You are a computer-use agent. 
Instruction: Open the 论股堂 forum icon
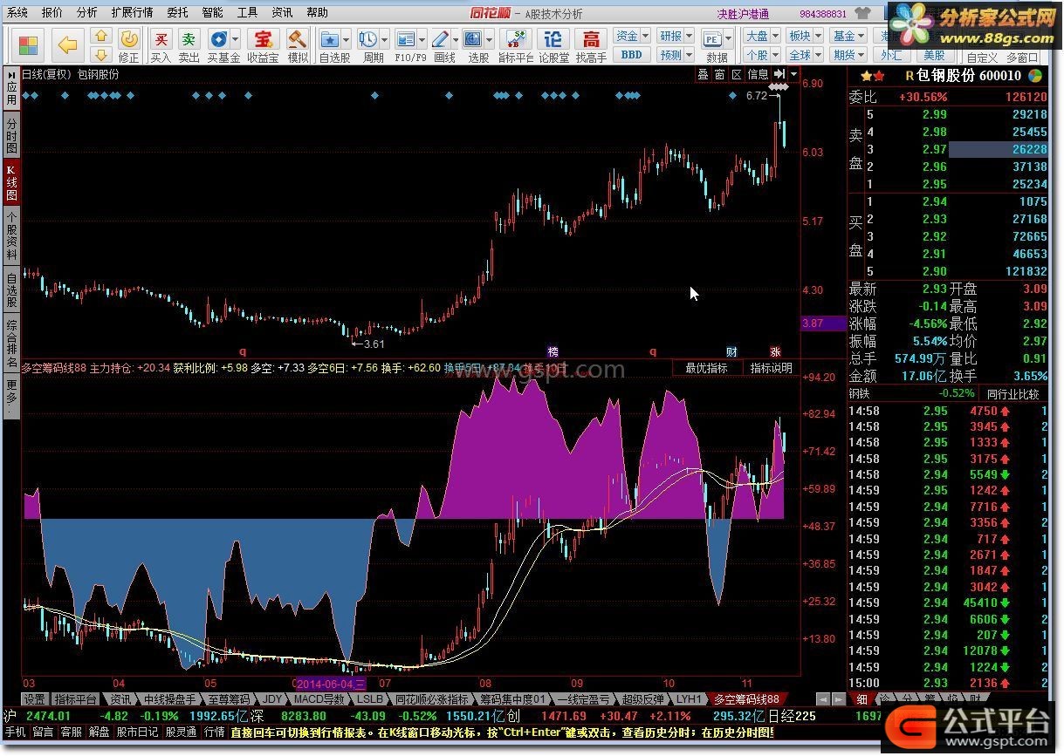pos(553,45)
